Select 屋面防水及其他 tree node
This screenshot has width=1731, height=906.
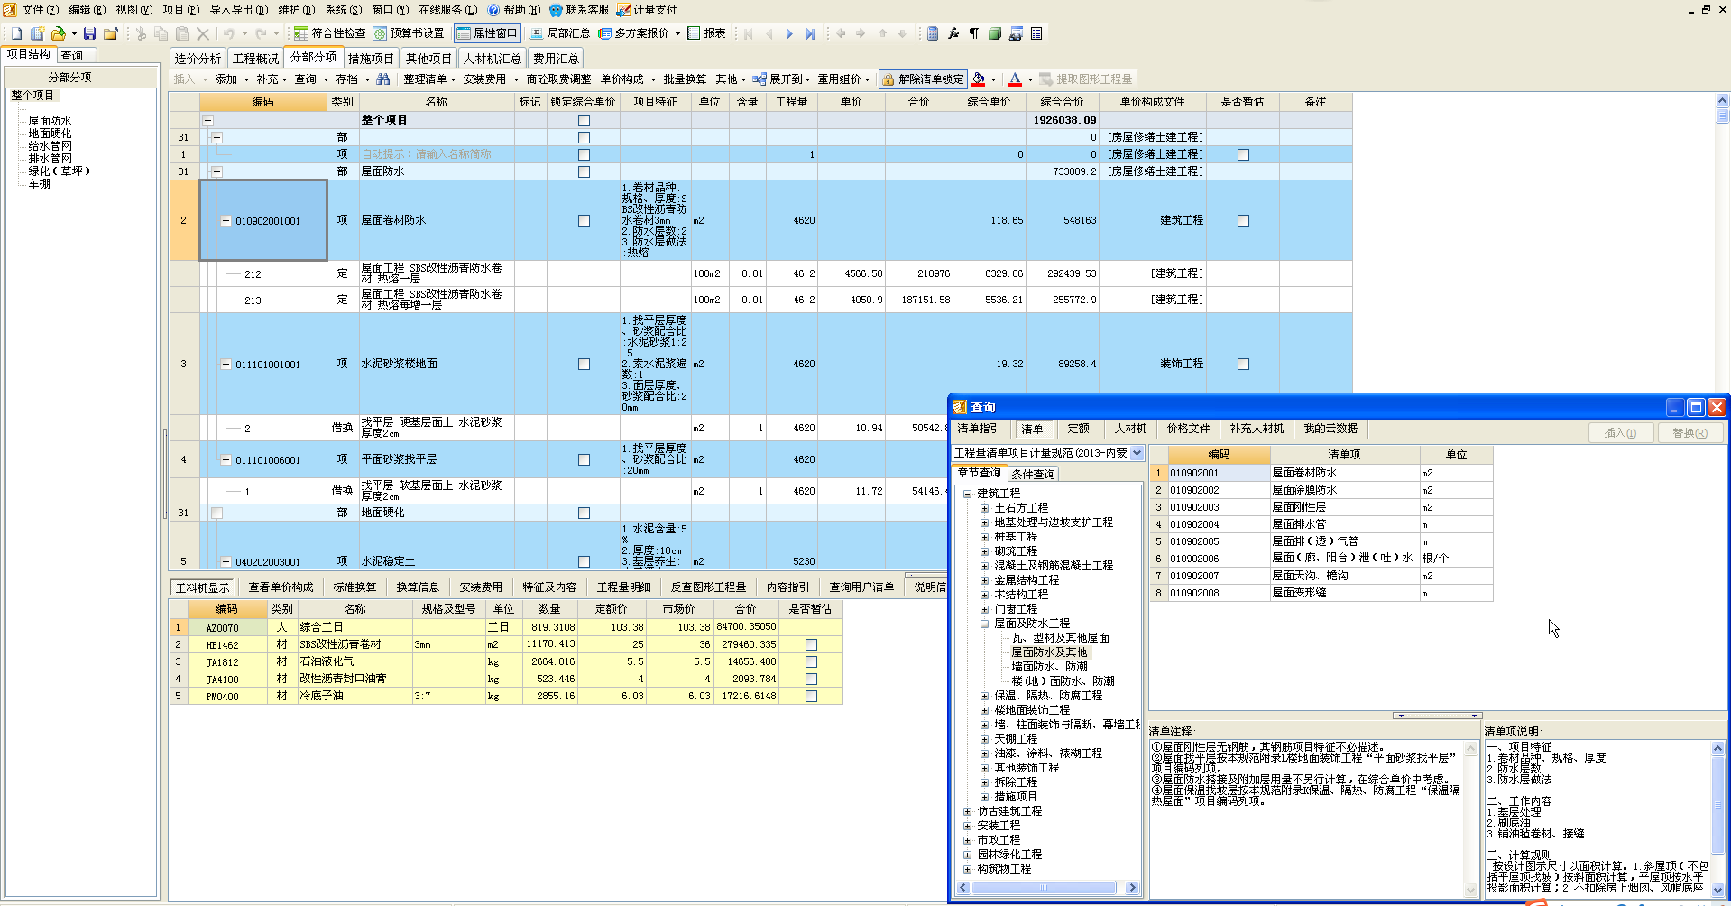pos(1049,652)
